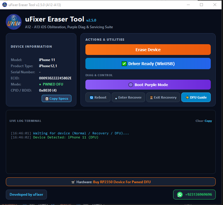Screen dimensions: 223x205
Task: Copy device specs to clipboard
Action: [57, 99]
